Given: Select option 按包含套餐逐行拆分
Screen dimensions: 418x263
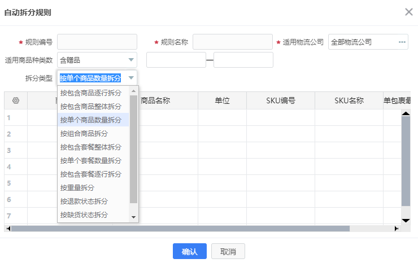Looking at the screenshot, I should [93, 174].
